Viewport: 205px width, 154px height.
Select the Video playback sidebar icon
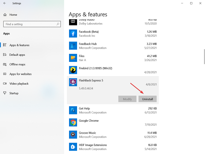tap(5, 83)
